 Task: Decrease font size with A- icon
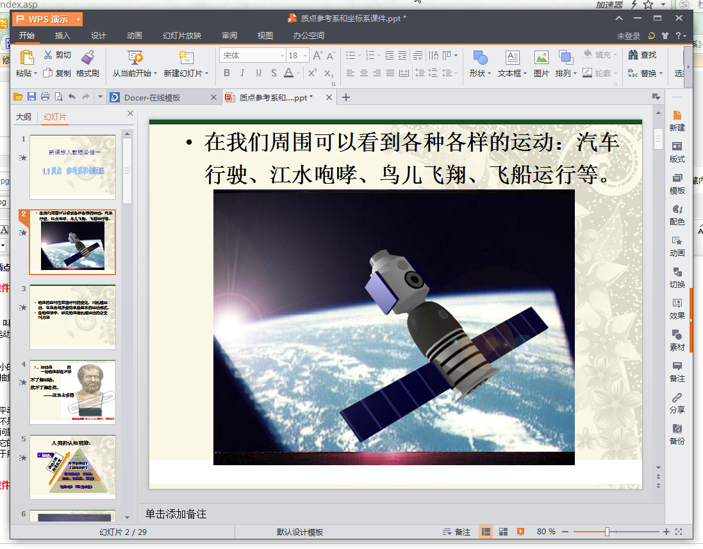pos(331,56)
